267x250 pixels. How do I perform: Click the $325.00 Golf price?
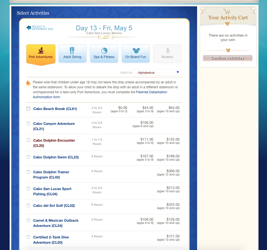coord(173,204)
